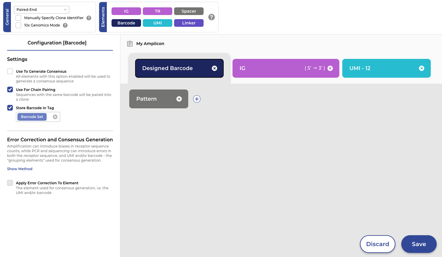Remove the IG element from amplicon
The image size is (442, 257).
(330, 68)
